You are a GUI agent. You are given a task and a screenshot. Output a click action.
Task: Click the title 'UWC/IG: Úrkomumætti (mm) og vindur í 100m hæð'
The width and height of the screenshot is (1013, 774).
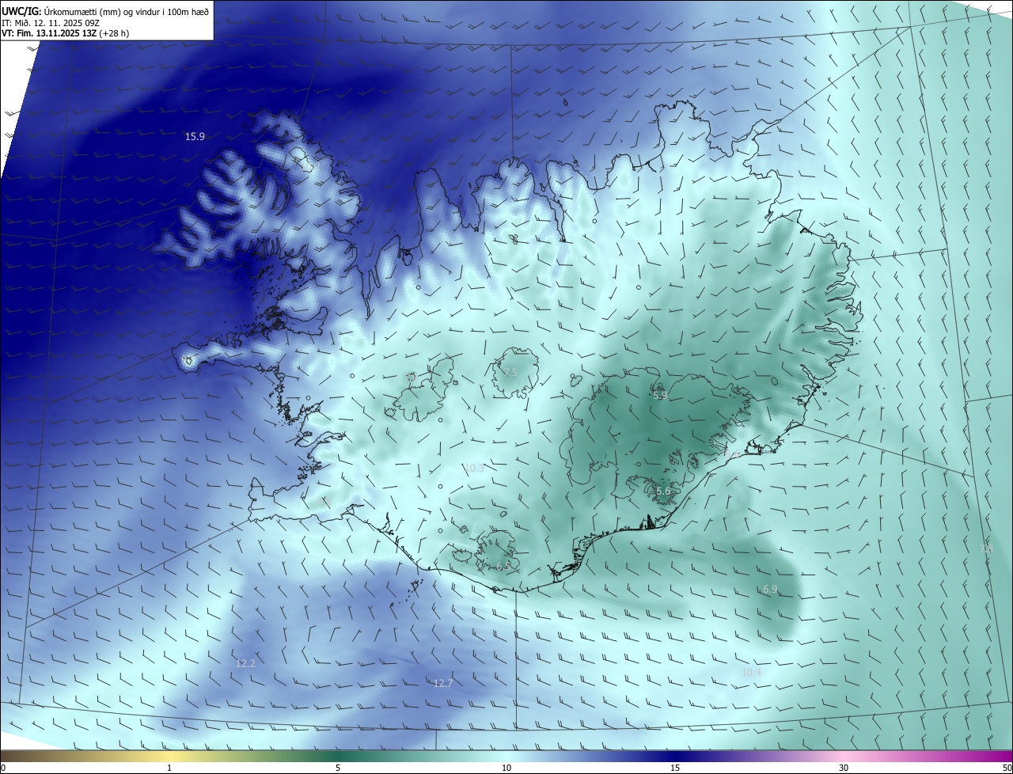point(105,12)
